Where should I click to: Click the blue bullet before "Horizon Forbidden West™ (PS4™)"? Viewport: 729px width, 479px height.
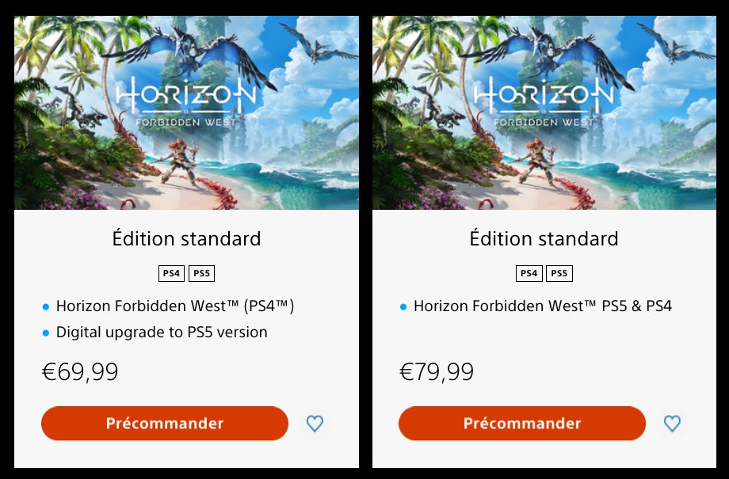(46, 306)
